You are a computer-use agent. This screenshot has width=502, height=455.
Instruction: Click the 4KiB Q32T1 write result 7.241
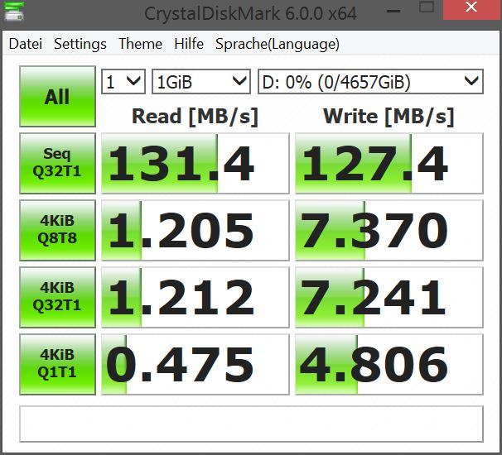(389, 298)
